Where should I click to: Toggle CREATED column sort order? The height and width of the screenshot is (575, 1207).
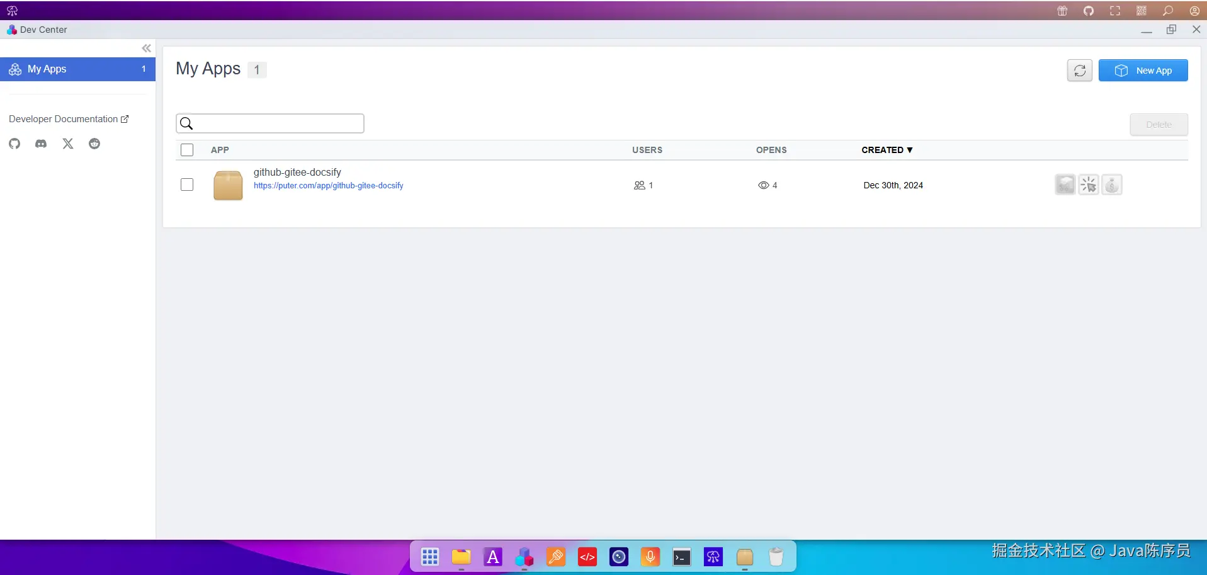[887, 150]
